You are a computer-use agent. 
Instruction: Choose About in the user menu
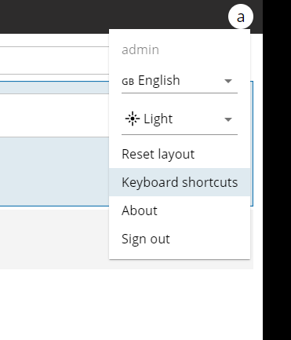tap(180, 210)
